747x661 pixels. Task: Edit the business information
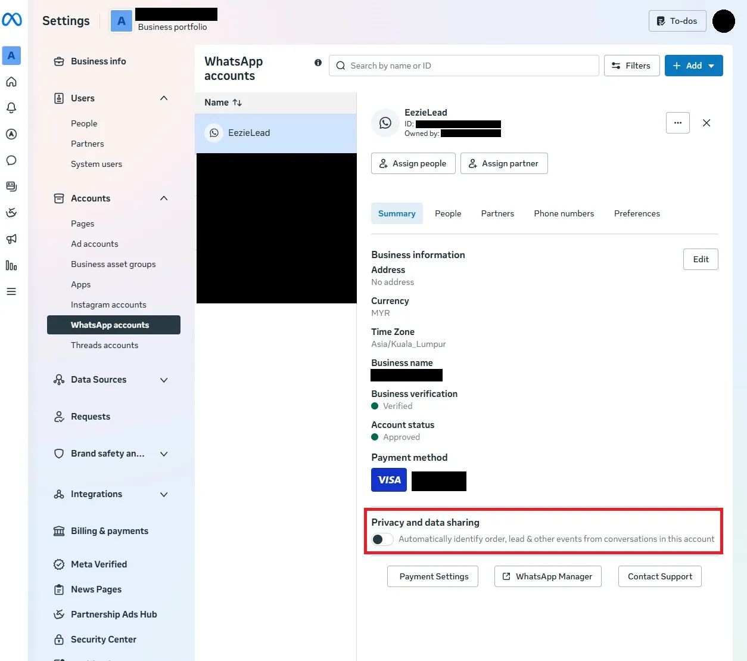click(x=701, y=259)
